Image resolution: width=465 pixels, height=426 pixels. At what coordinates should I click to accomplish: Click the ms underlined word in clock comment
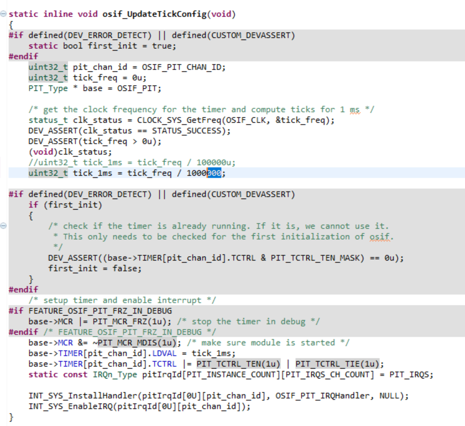(x=354, y=109)
